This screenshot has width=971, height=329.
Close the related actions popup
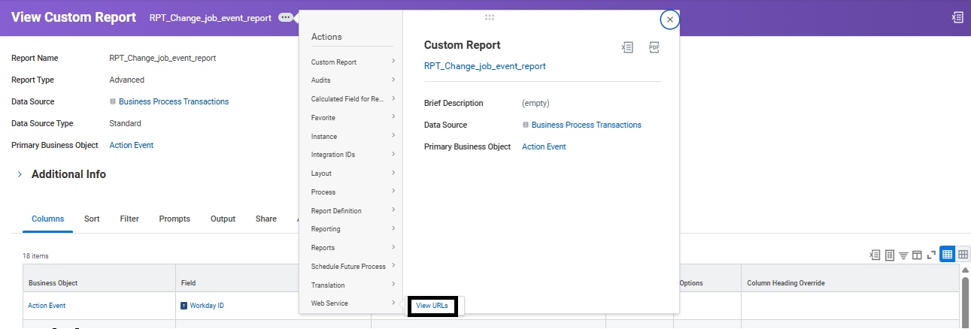click(x=669, y=20)
